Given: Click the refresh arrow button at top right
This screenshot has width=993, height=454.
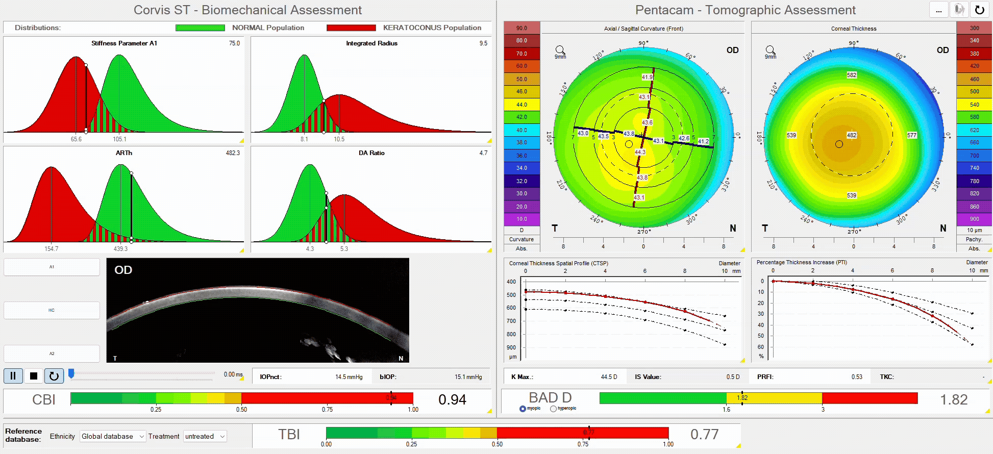Looking at the screenshot, I should 979,10.
